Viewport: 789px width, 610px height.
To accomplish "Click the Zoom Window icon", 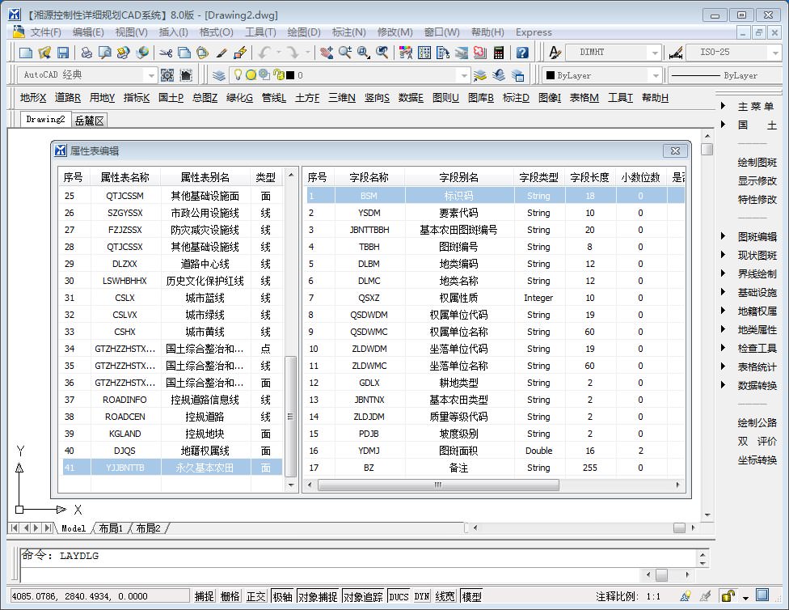I will pyautogui.click(x=363, y=53).
